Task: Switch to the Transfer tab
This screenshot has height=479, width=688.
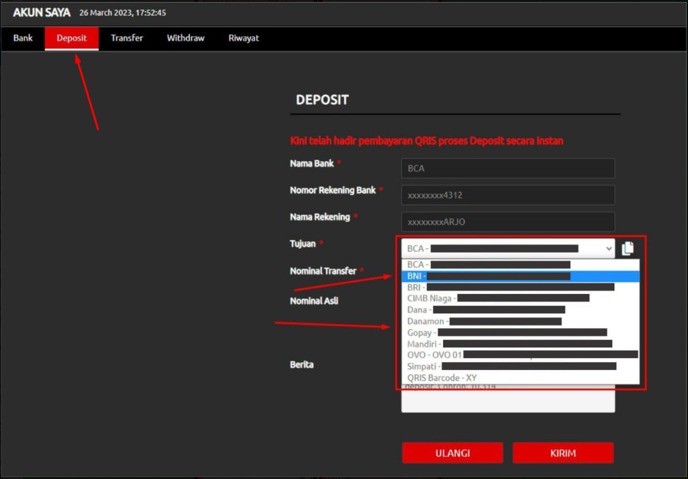Action: click(126, 38)
